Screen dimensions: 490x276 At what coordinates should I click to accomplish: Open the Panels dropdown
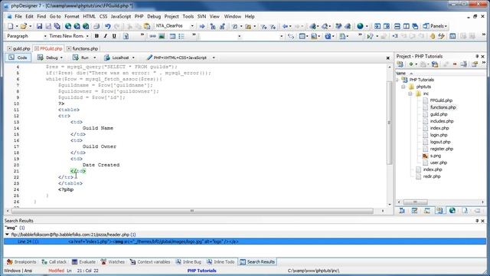coord(435,26)
